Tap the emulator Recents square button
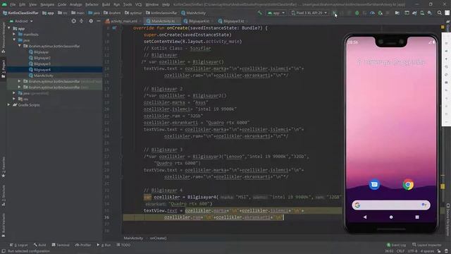Viewport: 451px width, 254px height. (x=417, y=217)
